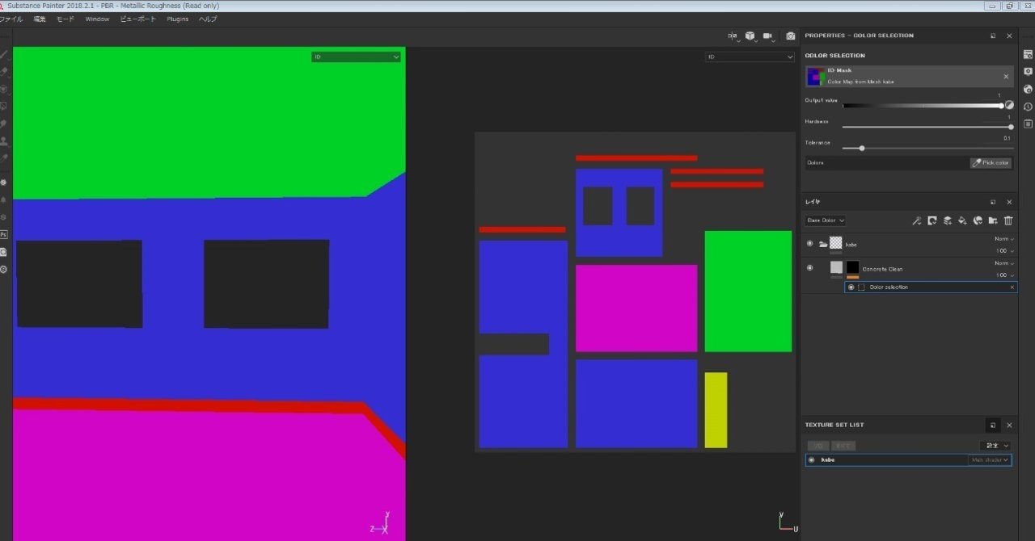Open the ID channel dropdown in 2D viewport
The height and width of the screenshot is (541, 1035).
(x=750, y=57)
